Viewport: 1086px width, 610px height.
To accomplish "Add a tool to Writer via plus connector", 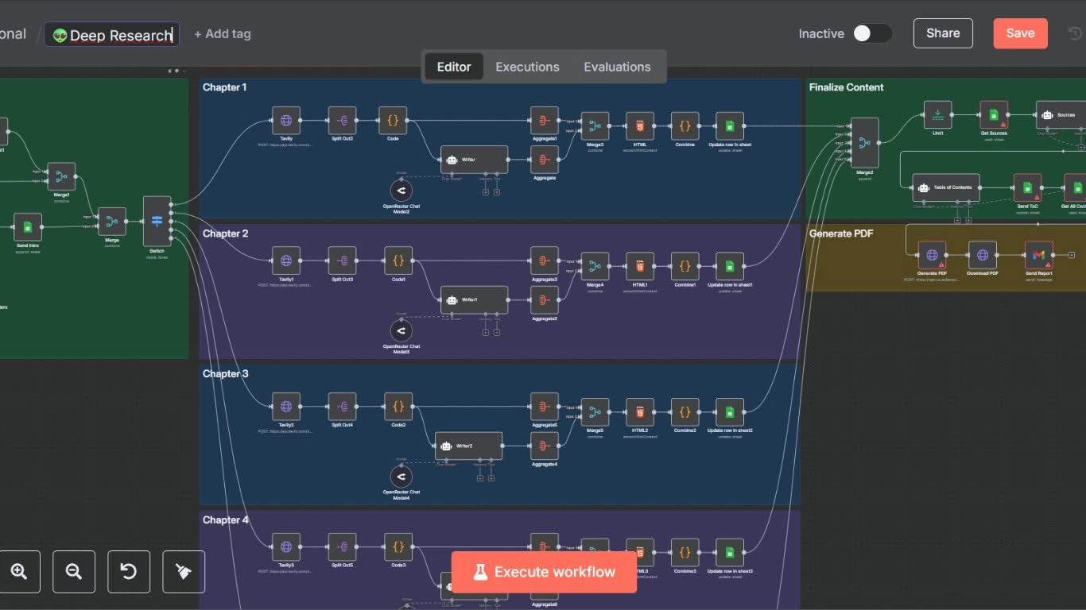I will (496, 192).
